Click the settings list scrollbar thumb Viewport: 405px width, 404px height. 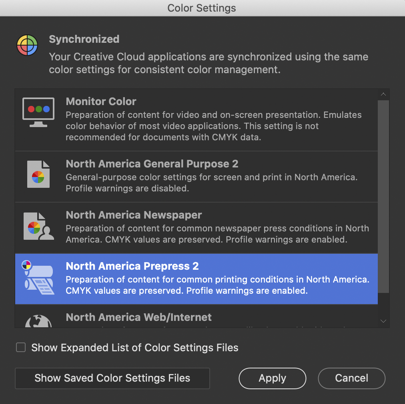point(383,196)
